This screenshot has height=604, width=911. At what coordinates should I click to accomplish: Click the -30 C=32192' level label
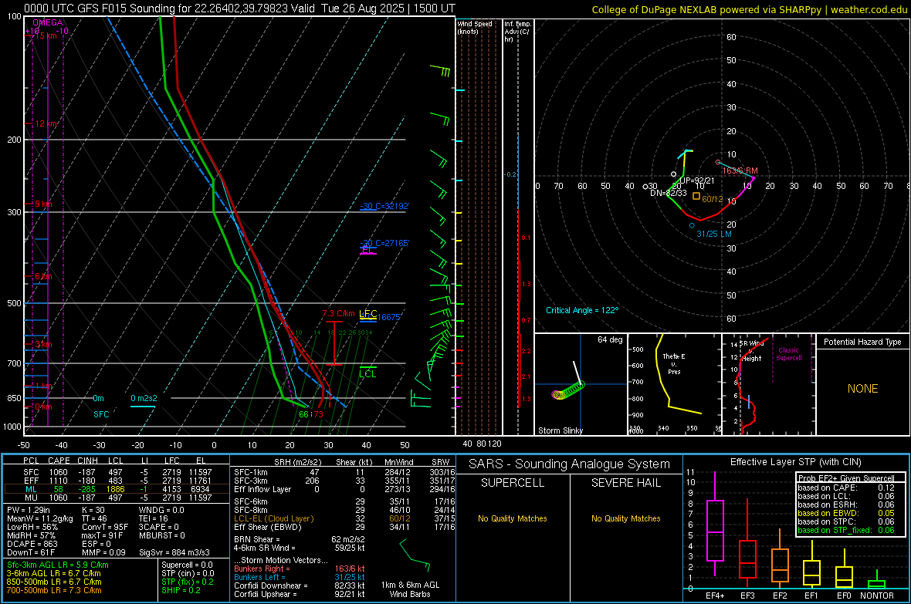coord(384,206)
